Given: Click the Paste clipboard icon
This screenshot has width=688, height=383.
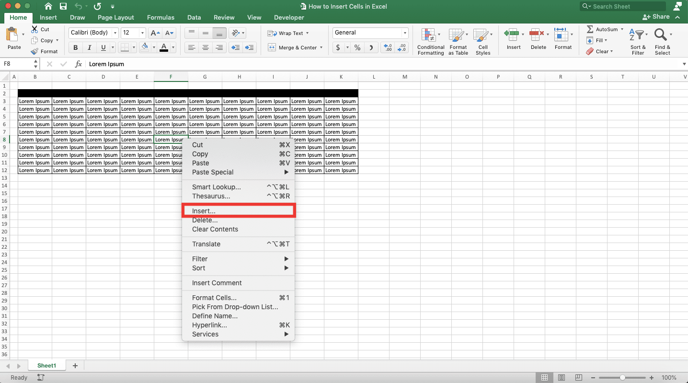Looking at the screenshot, I should coord(12,35).
